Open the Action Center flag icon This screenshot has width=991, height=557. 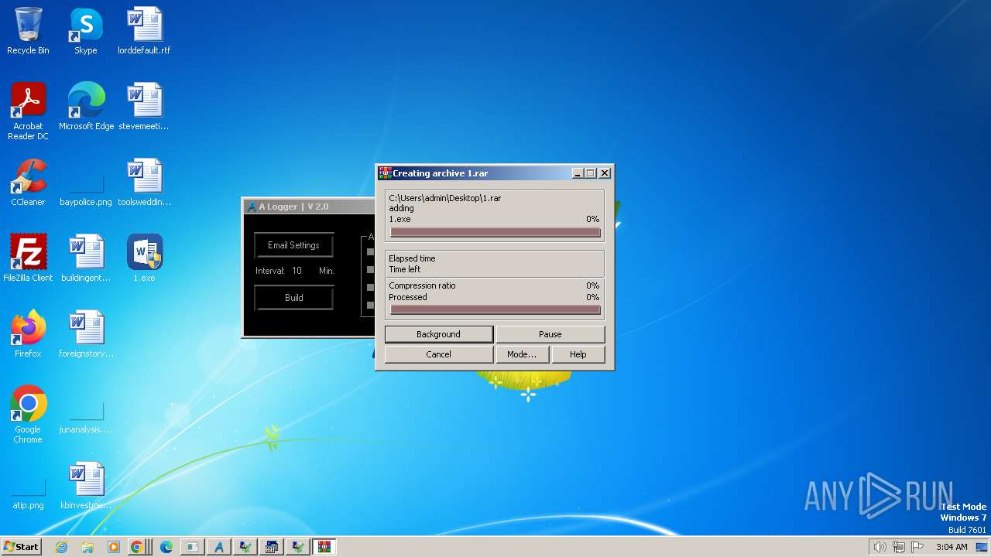tap(918, 547)
